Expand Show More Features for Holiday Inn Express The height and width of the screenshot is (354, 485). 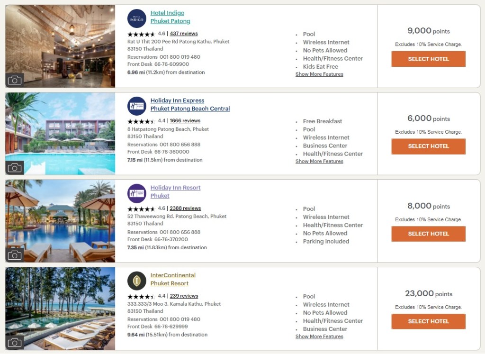click(319, 162)
